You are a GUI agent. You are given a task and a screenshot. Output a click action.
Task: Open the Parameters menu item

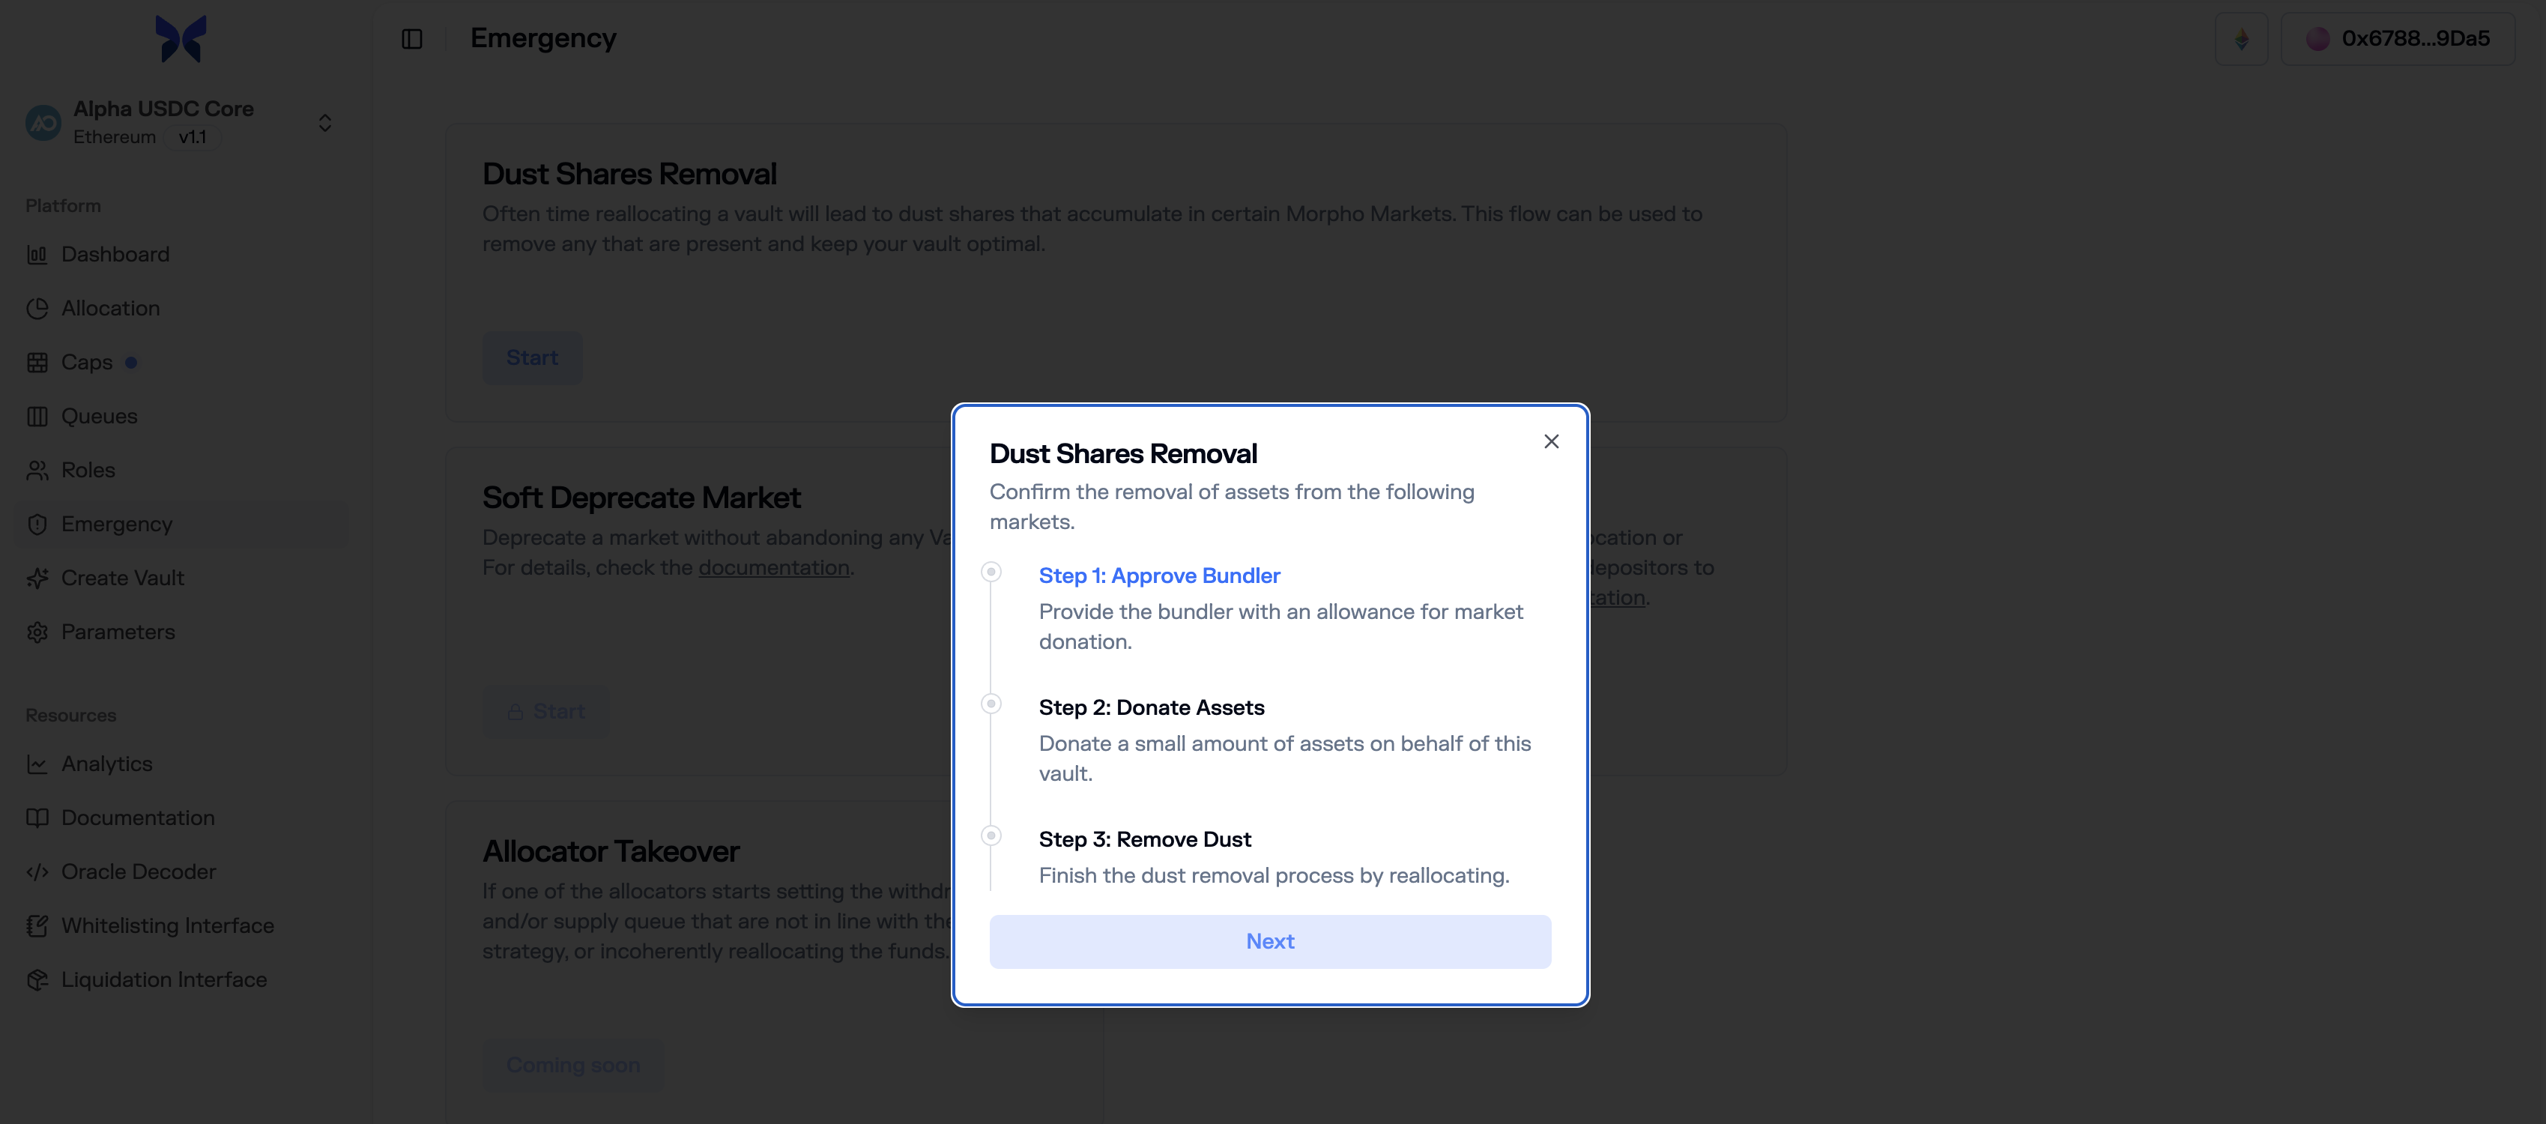click(x=118, y=632)
